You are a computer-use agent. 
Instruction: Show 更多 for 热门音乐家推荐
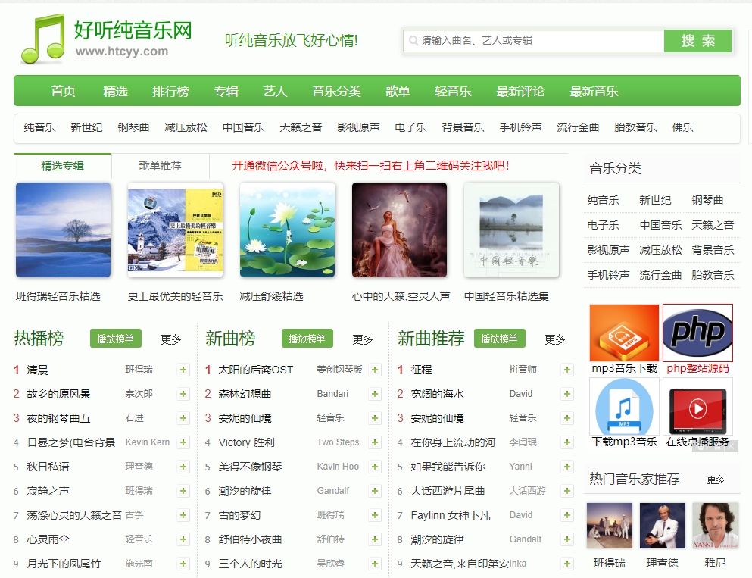tap(716, 480)
